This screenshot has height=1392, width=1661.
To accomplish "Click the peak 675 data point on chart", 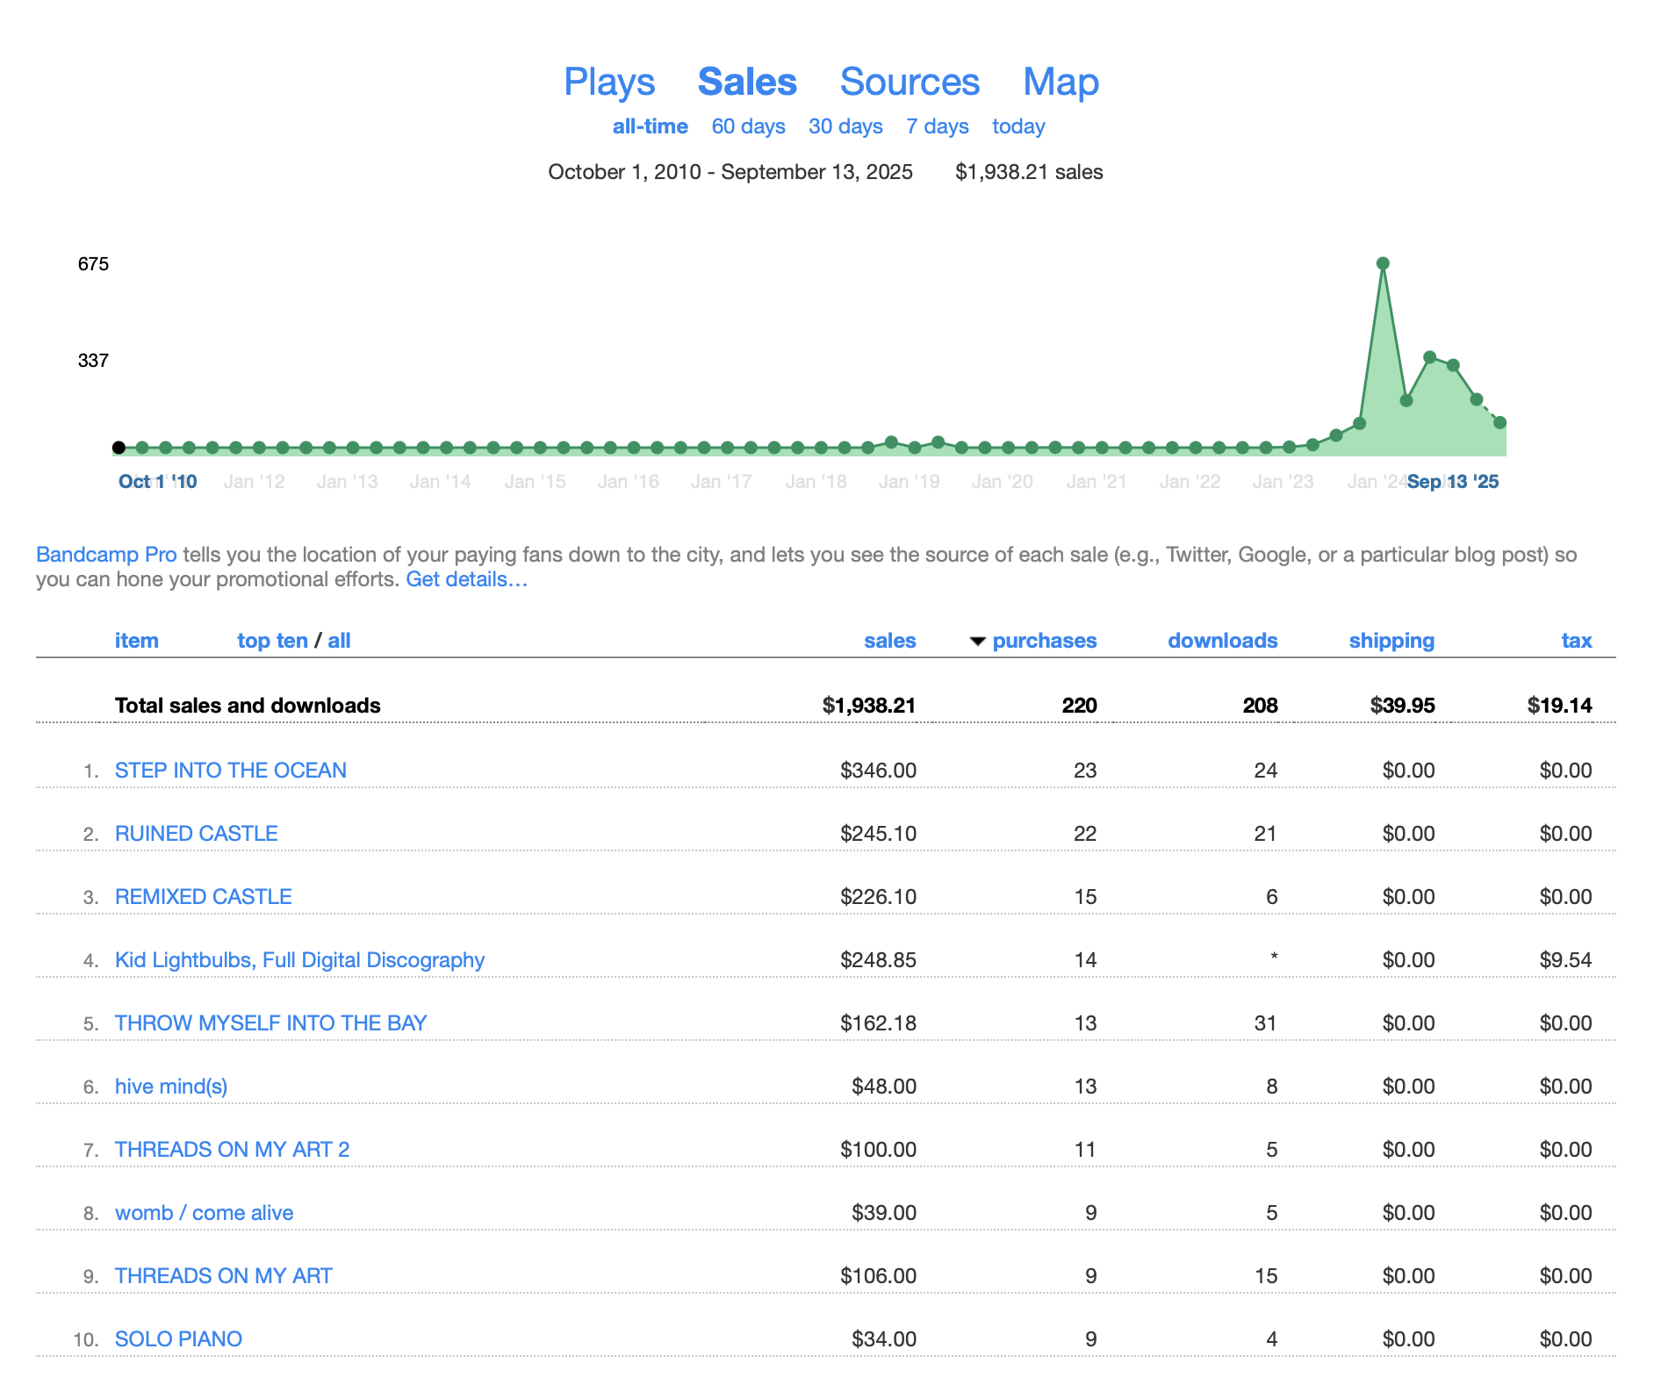I will [1383, 263].
